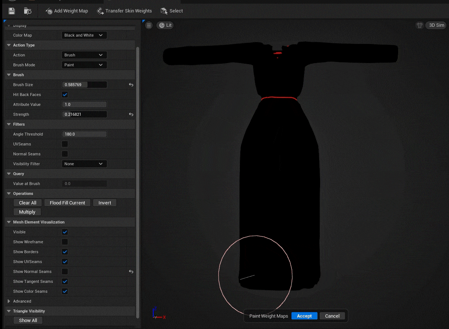
Task: Open the Lit view mode menu
Action: coord(165,25)
